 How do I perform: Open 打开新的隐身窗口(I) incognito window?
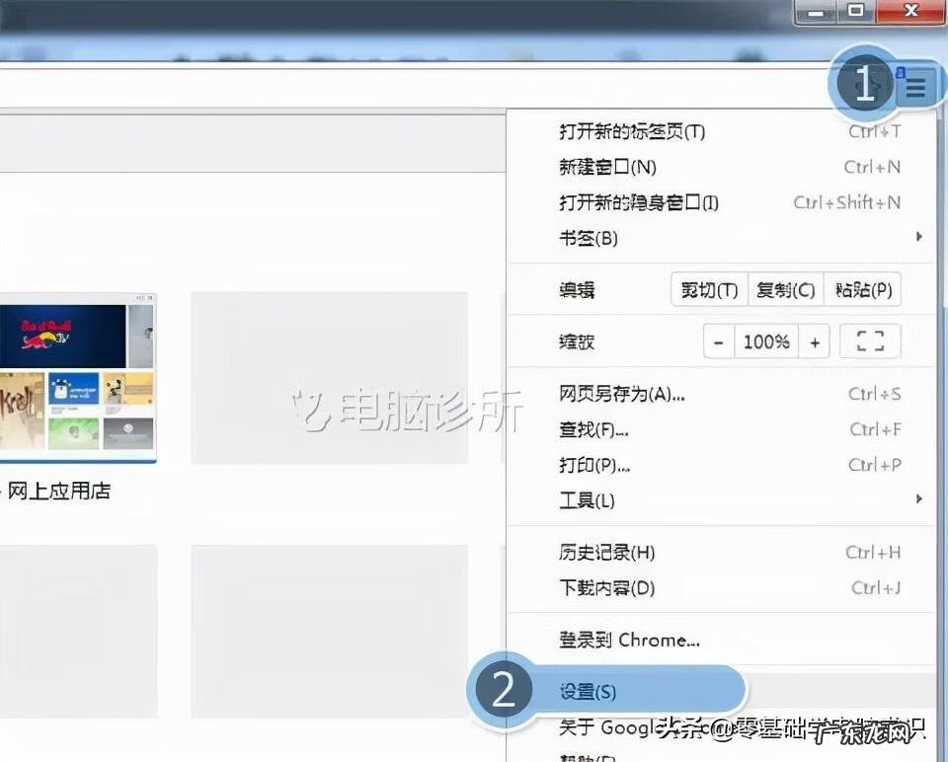[639, 202]
